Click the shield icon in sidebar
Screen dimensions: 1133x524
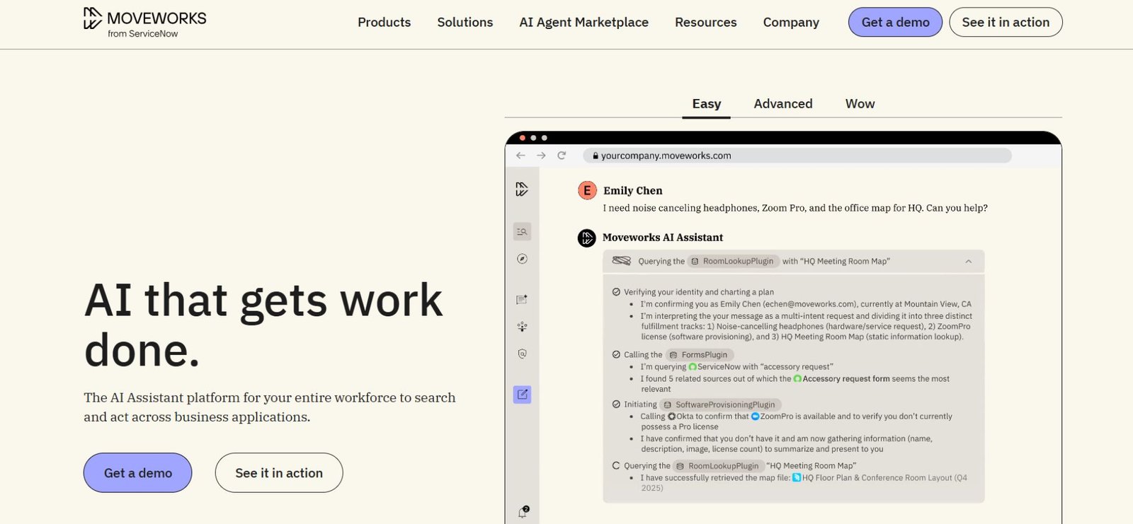(522, 354)
